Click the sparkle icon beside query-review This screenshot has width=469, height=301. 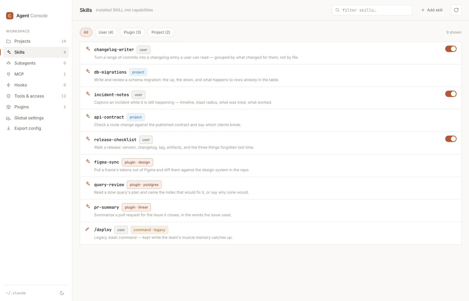pyautogui.click(x=88, y=184)
